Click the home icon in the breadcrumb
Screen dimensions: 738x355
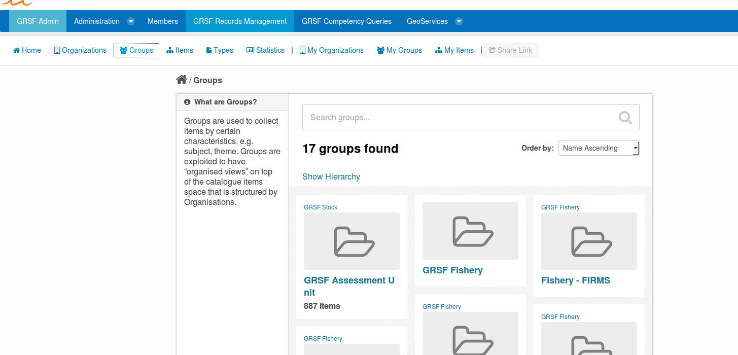click(181, 80)
